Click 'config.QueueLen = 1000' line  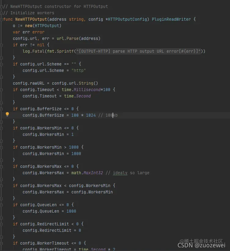[x=49, y=211]
